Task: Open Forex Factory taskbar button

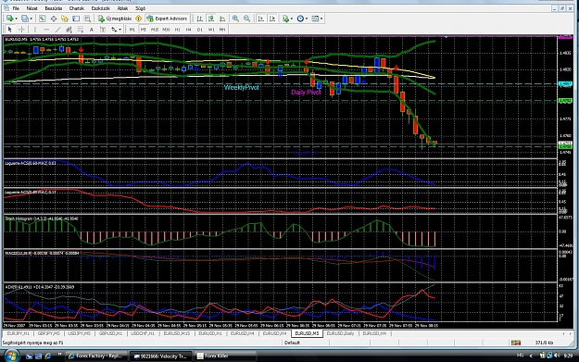Action: (96, 356)
